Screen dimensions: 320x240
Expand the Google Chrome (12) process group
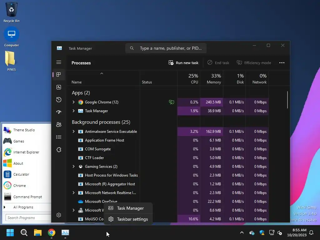click(x=73, y=102)
